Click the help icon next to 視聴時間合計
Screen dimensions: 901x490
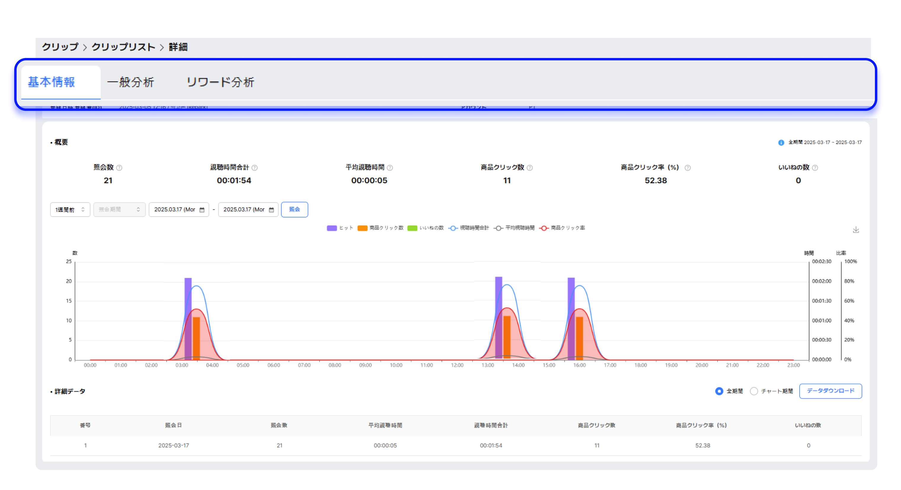click(255, 168)
